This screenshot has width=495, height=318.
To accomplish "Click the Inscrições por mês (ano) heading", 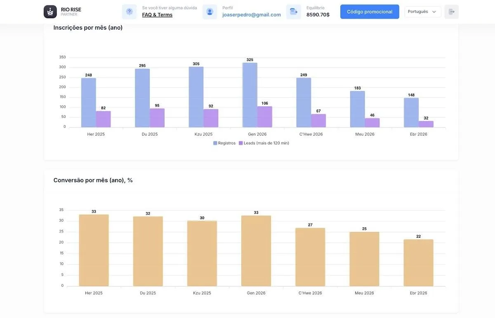I will (88, 28).
